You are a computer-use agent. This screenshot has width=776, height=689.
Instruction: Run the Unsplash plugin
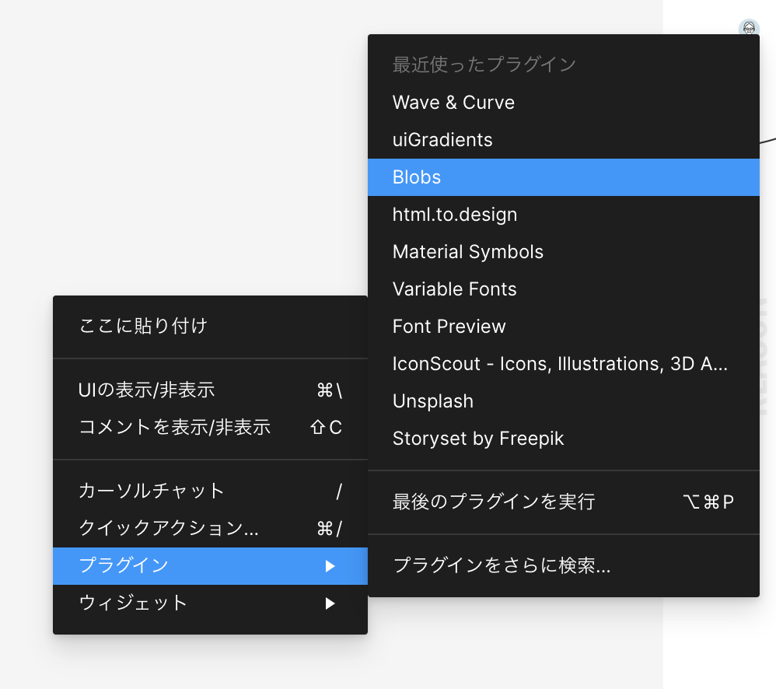click(x=433, y=401)
